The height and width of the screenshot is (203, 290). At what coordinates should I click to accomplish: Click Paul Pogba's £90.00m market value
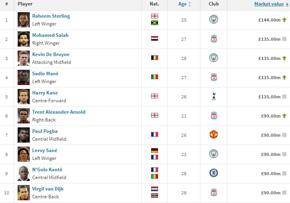point(271,135)
